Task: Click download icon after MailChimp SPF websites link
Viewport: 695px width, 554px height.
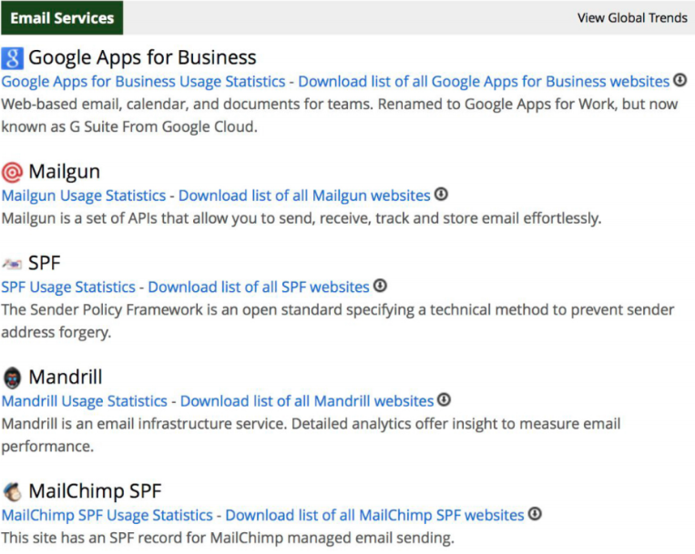Action: click(x=535, y=514)
